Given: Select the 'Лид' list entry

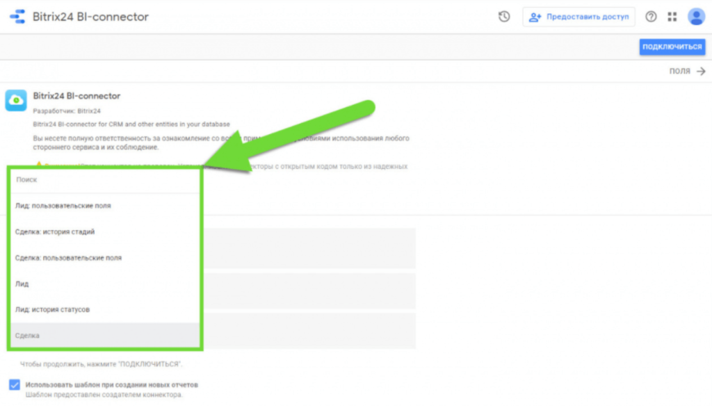Looking at the screenshot, I should tap(22, 284).
